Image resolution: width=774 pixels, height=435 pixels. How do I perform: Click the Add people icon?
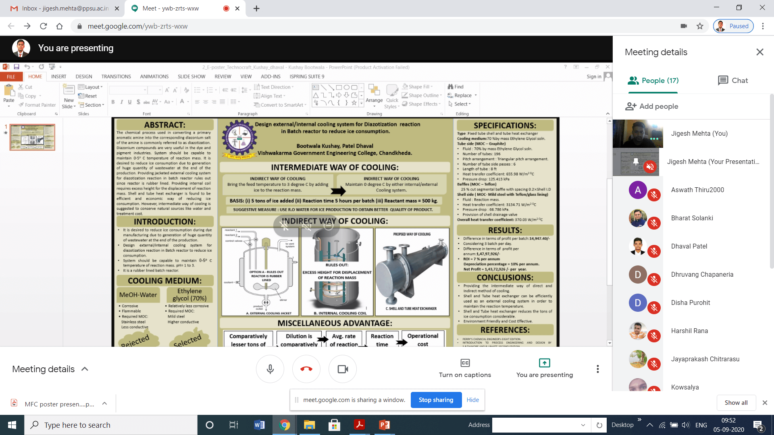pyautogui.click(x=631, y=106)
